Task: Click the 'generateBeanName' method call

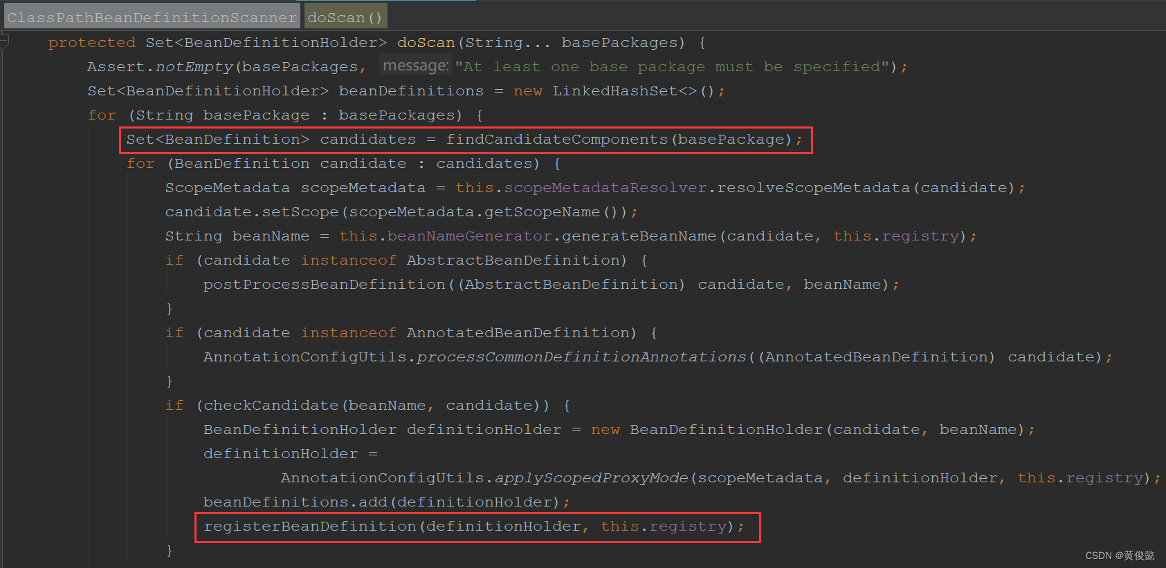Action: tap(639, 236)
